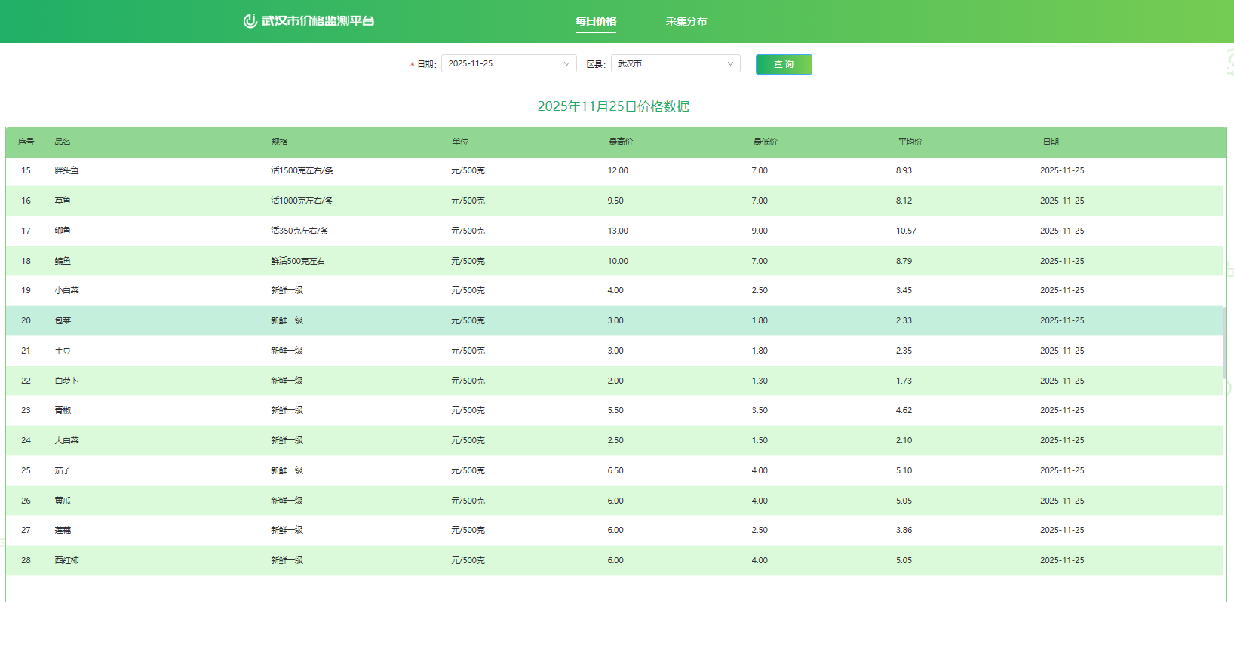Open the 每日价格 tab
Viewport: 1234px width, 646px height.
pos(595,21)
